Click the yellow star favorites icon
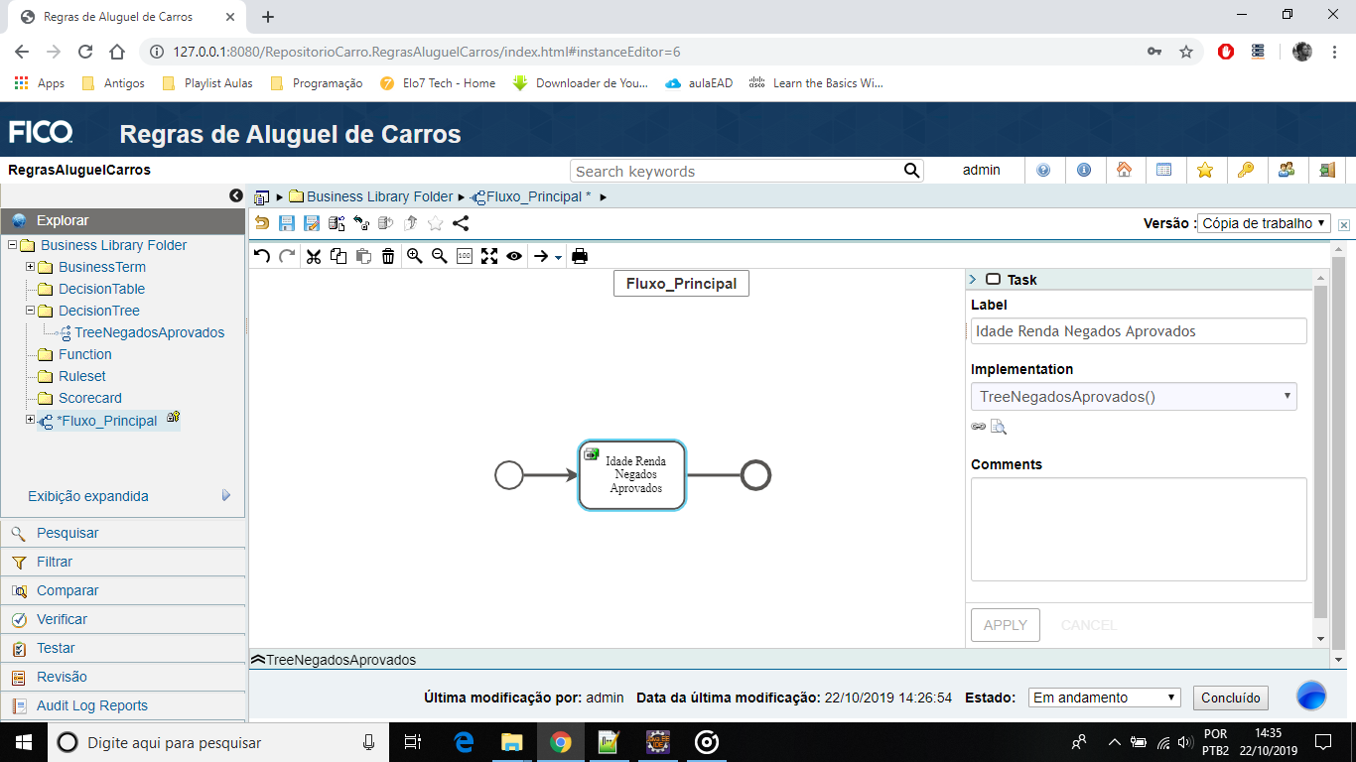This screenshot has width=1356, height=762. [x=1205, y=170]
